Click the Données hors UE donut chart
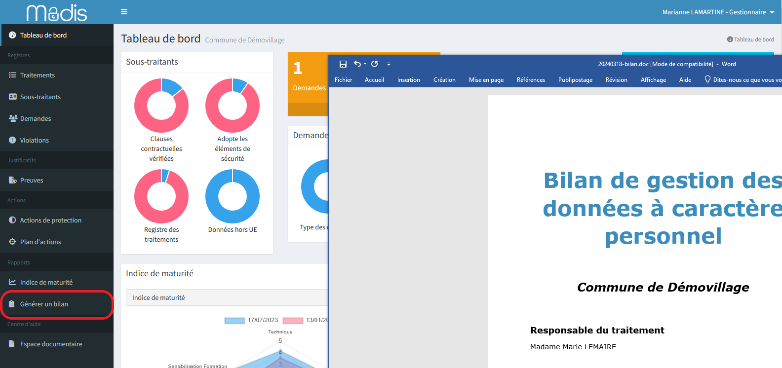 coord(233,196)
